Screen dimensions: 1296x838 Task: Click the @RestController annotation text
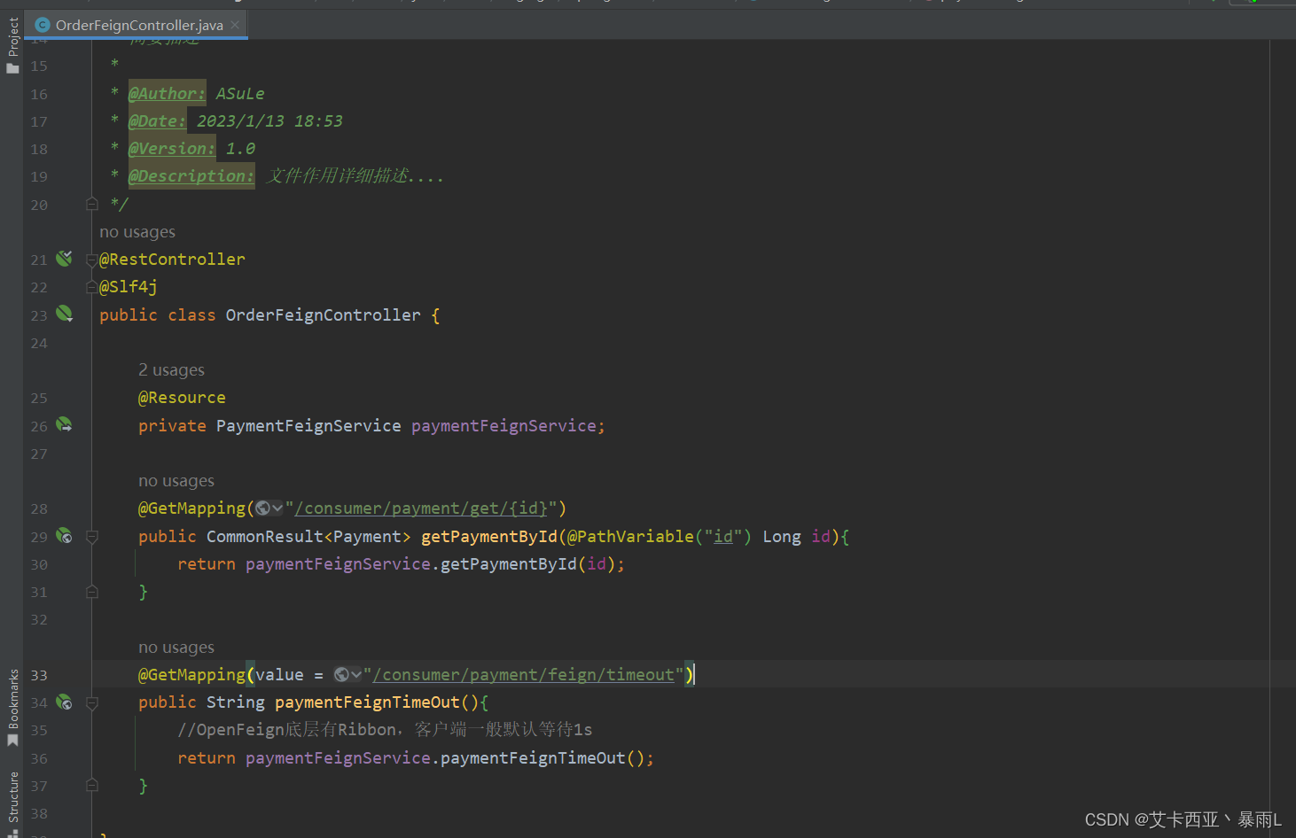coord(172,260)
